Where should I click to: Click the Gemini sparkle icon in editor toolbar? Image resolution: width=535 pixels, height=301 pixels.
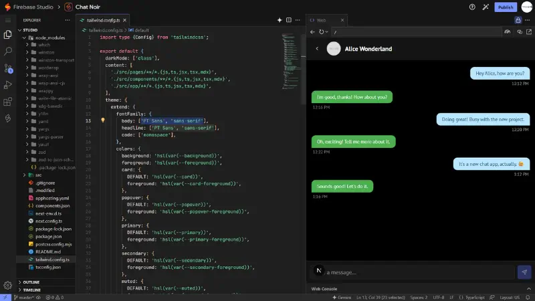tap(280, 20)
